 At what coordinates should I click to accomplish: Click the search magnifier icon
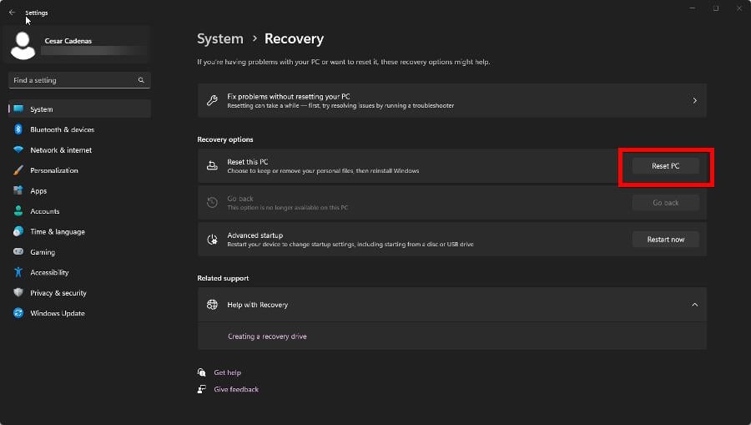tap(141, 80)
